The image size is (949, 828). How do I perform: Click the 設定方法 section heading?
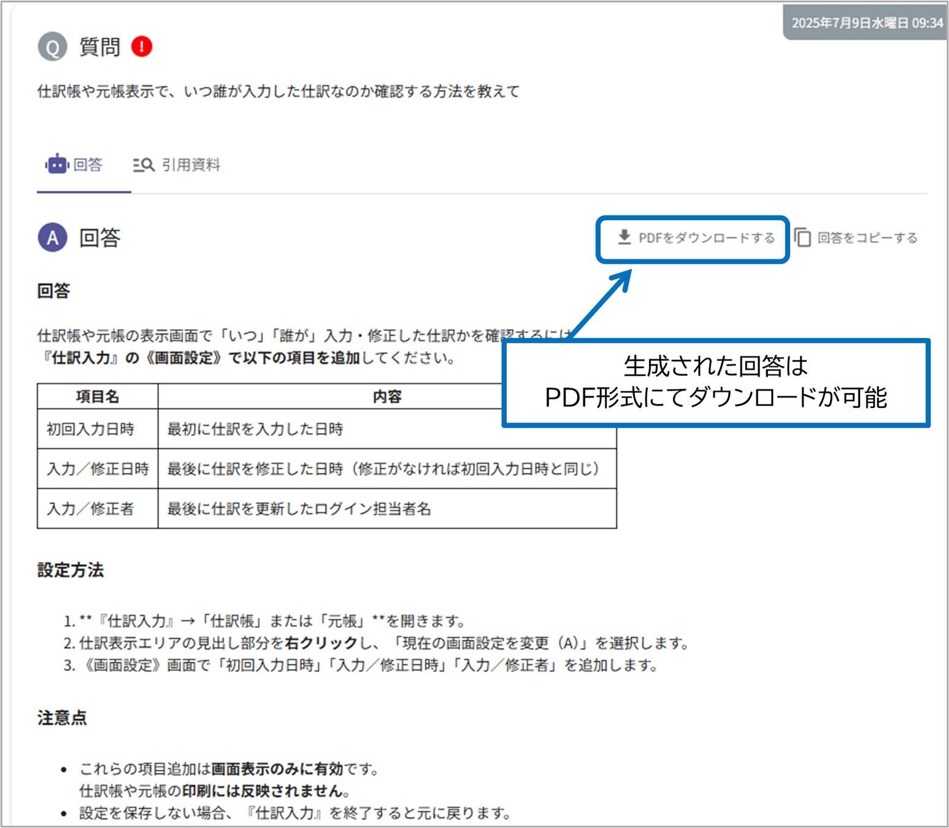[71, 570]
